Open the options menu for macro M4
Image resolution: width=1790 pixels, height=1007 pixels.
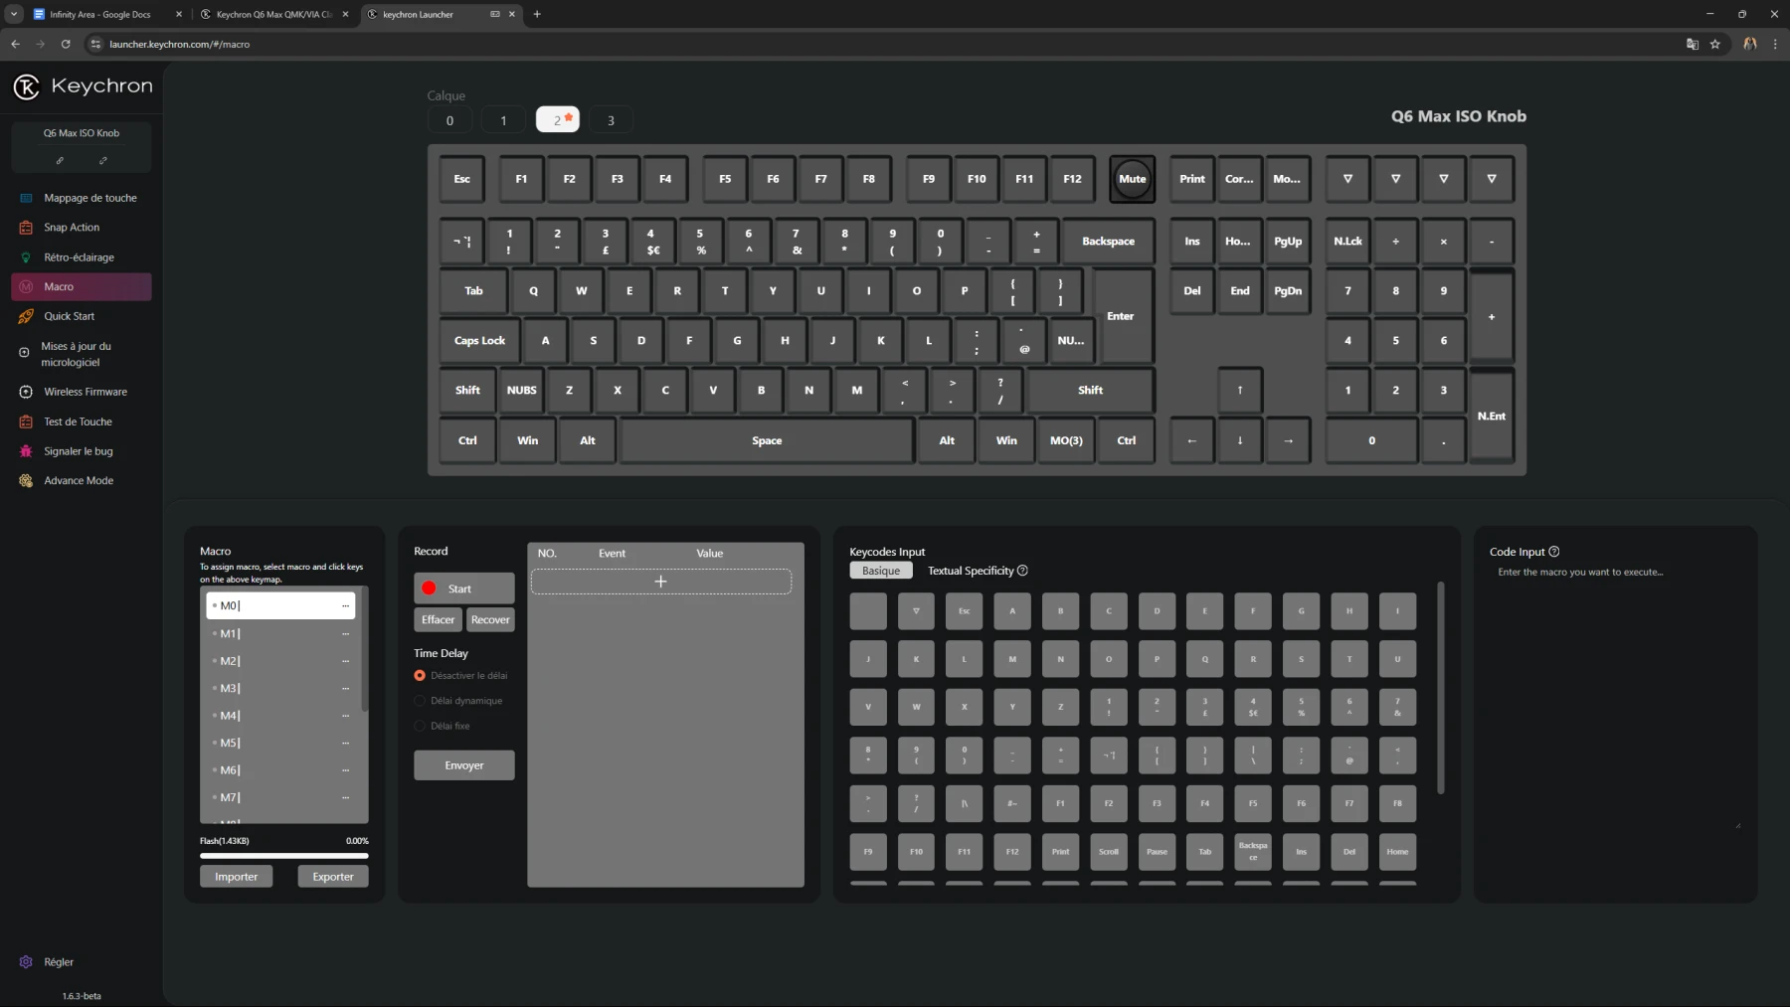click(x=346, y=716)
